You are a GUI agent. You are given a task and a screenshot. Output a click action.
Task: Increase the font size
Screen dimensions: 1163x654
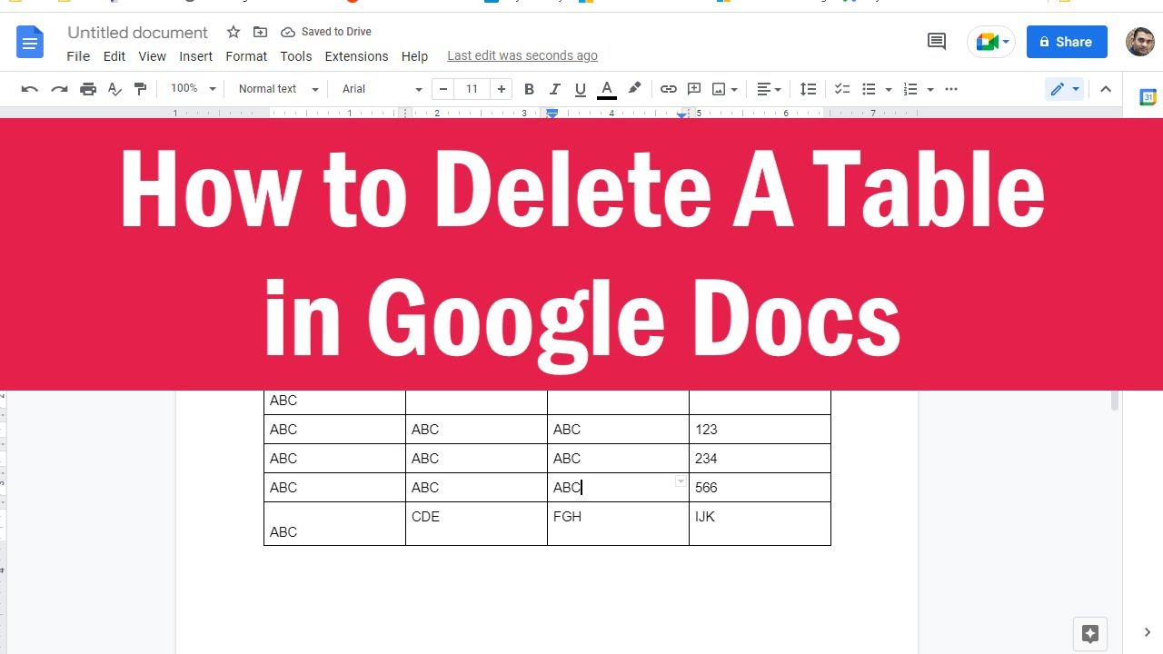point(501,89)
